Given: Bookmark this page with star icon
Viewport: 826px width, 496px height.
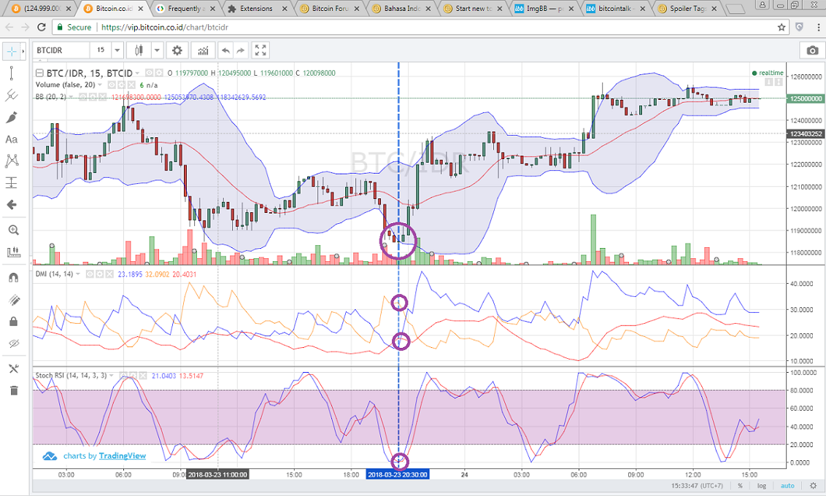Looking at the screenshot, I should tap(781, 27).
